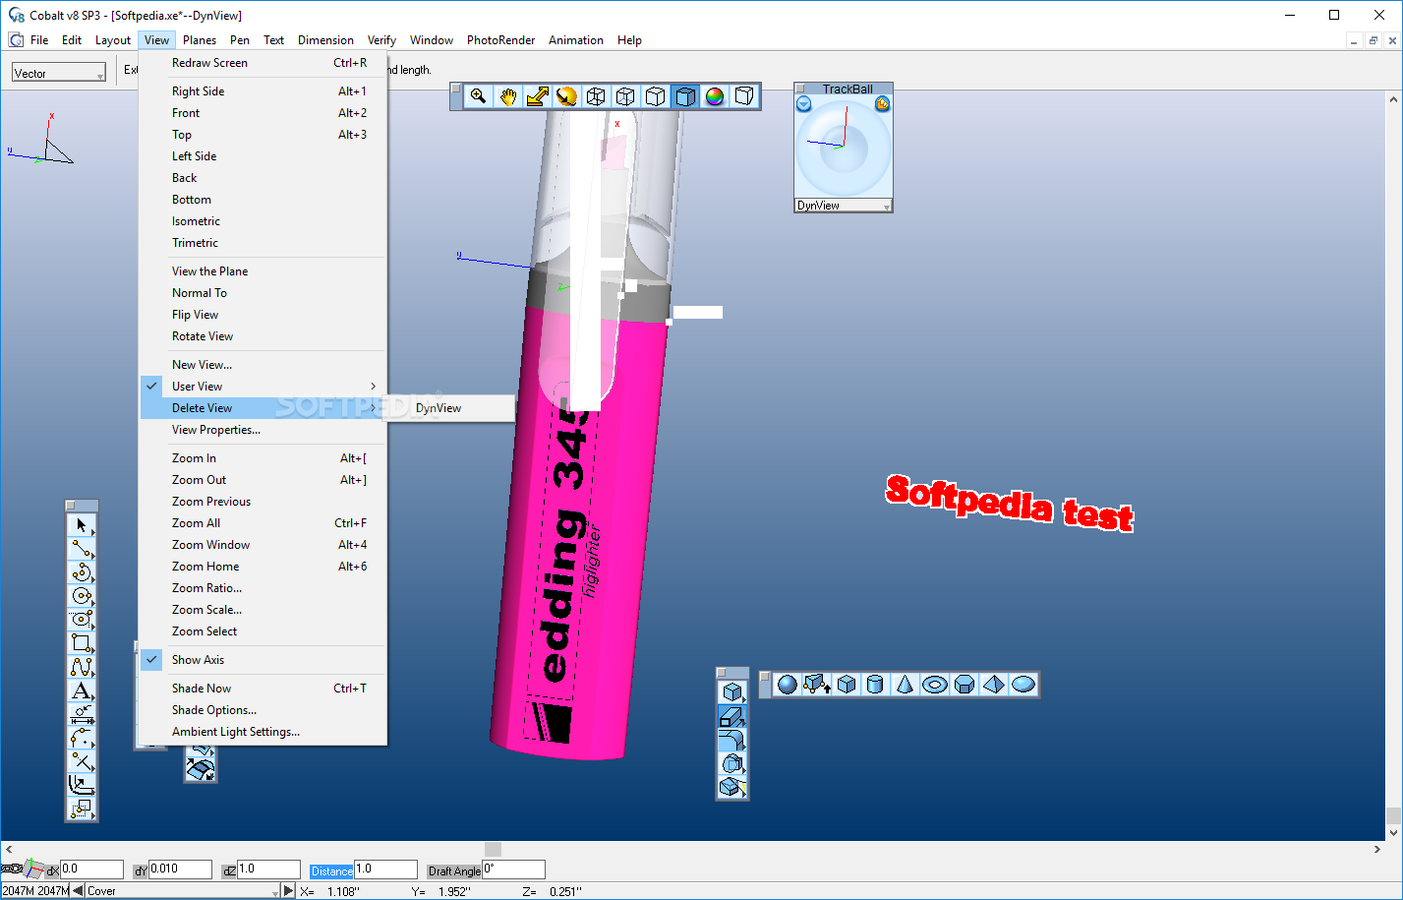
Task: Select the Circle tool in left palette
Action: (82, 596)
